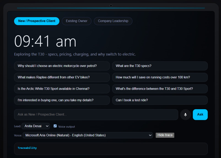Choose the T30 specs question
The height and width of the screenshot is (158, 221).
click(x=160, y=66)
